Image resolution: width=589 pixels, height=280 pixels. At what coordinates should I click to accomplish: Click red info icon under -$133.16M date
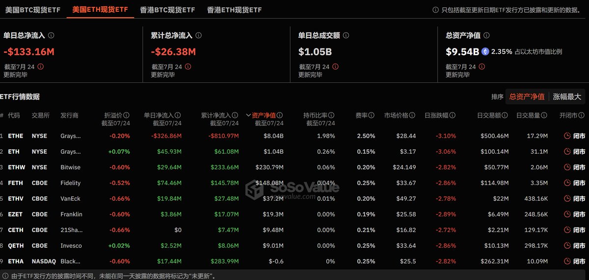(x=41, y=67)
